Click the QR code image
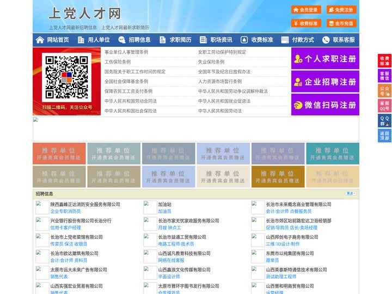This screenshot has height=294, width=392. click(66, 77)
